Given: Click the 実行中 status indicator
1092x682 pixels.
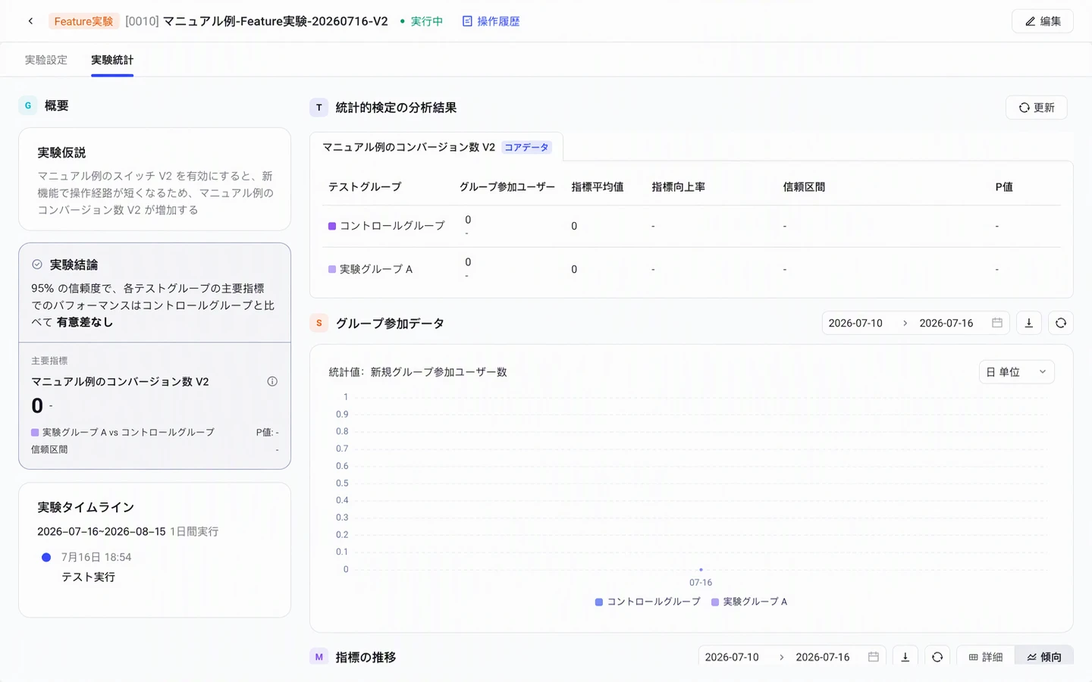Looking at the screenshot, I should pos(422,21).
